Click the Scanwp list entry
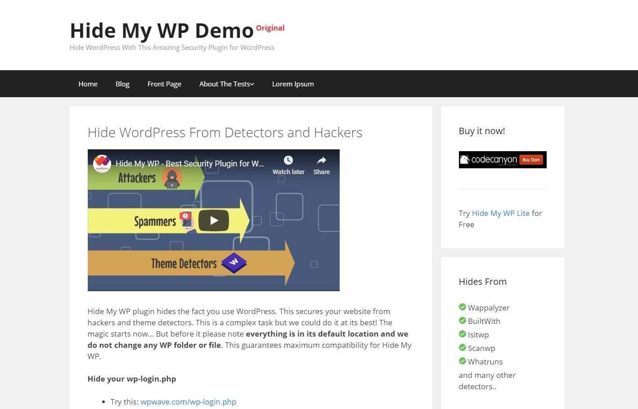This screenshot has height=409, width=638. coord(481,348)
